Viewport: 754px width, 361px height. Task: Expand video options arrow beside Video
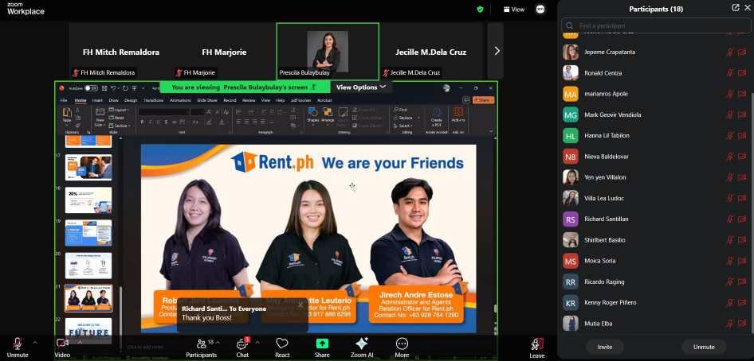(80, 342)
